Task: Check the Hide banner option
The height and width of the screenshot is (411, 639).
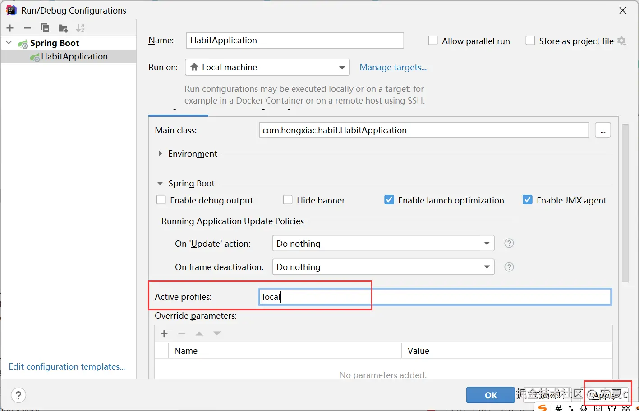Action: tap(288, 200)
